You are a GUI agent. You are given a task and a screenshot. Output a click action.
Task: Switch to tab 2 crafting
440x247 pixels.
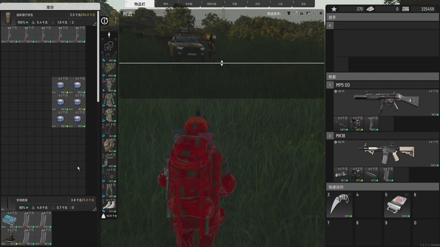pos(166,4)
